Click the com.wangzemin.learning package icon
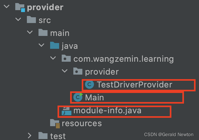The width and height of the screenshot is (199, 140). pos(66,58)
